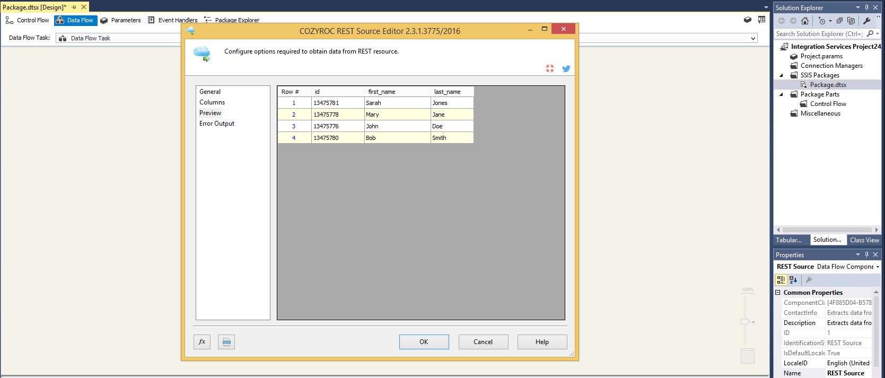Toggle Show All Files in Solution Explorer

click(x=851, y=21)
